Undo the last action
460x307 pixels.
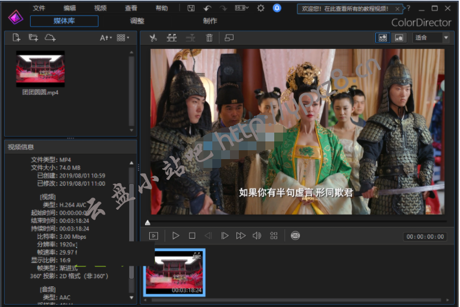click(x=208, y=8)
